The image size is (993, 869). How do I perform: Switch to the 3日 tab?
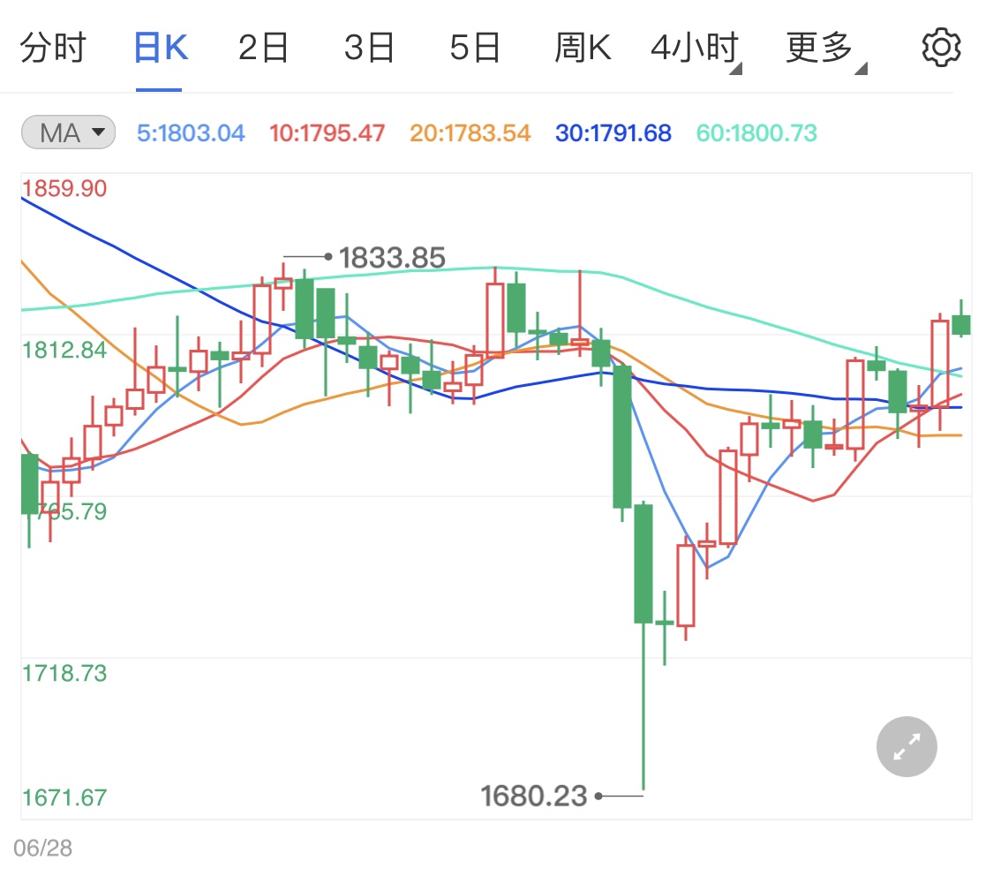click(x=369, y=49)
